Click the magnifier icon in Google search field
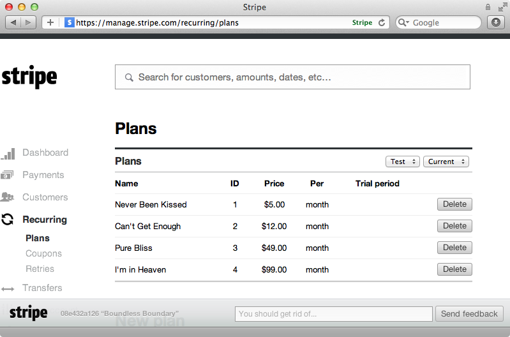The height and width of the screenshot is (337, 510). pyautogui.click(x=403, y=22)
